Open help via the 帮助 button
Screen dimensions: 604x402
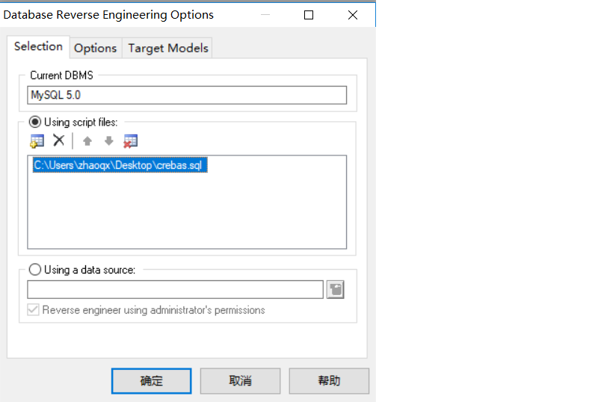point(329,381)
